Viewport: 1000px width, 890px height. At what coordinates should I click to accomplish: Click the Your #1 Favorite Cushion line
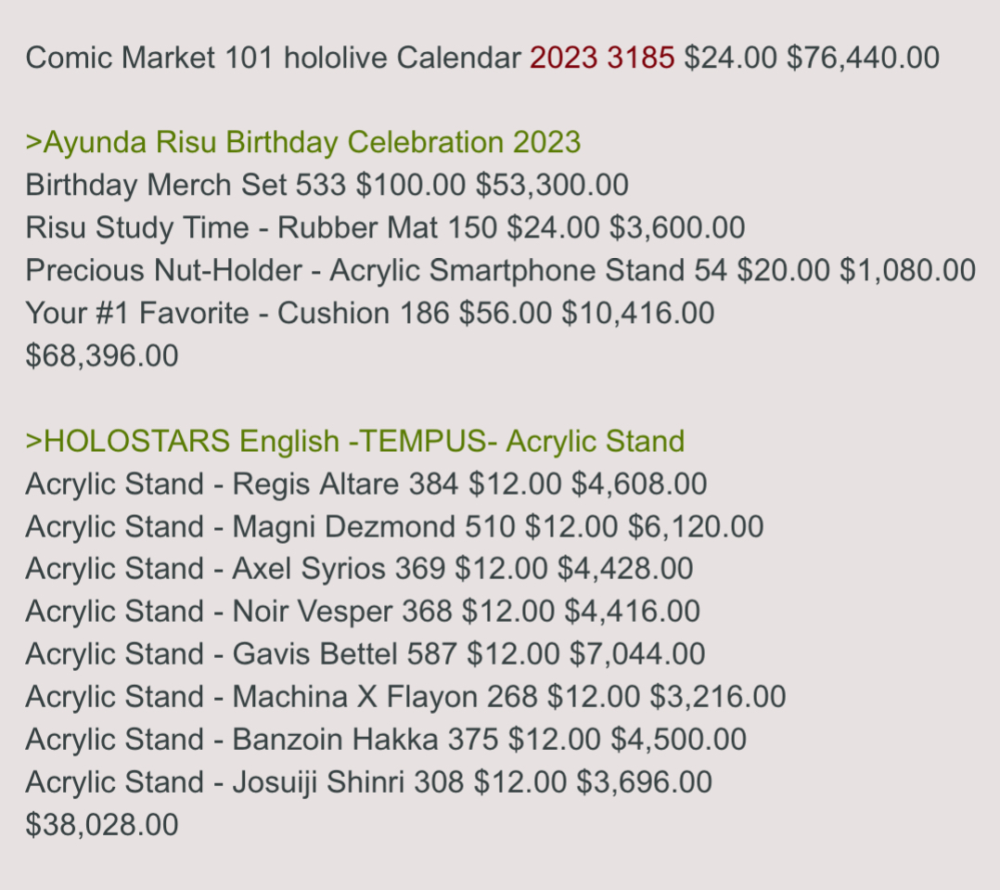pyautogui.click(x=370, y=314)
